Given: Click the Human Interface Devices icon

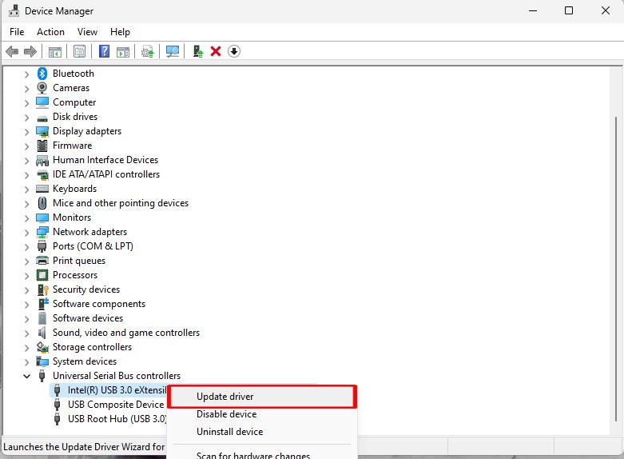Looking at the screenshot, I should (x=42, y=160).
